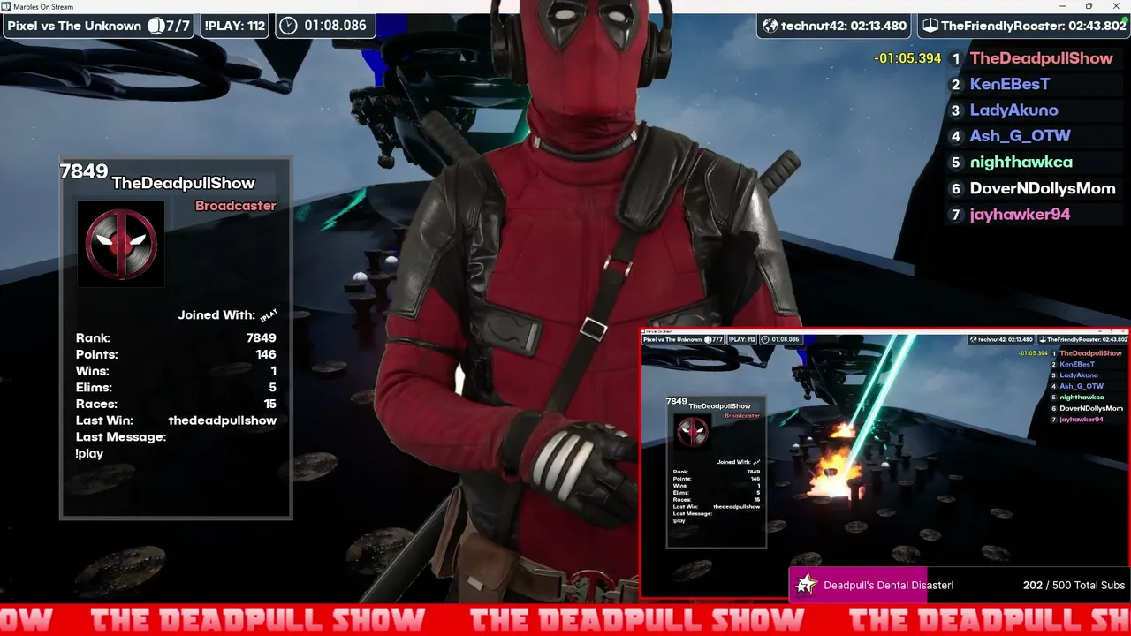Click the "technut42: 02:13.480" record in the main top bar
Viewport: 1131px width, 636px height.
click(844, 26)
